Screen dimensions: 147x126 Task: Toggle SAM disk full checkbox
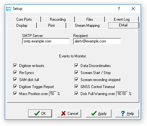click(15, 79)
